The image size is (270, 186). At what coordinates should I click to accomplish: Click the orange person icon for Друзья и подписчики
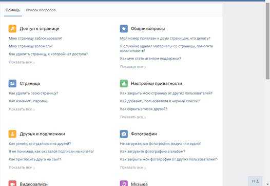coord(12,134)
